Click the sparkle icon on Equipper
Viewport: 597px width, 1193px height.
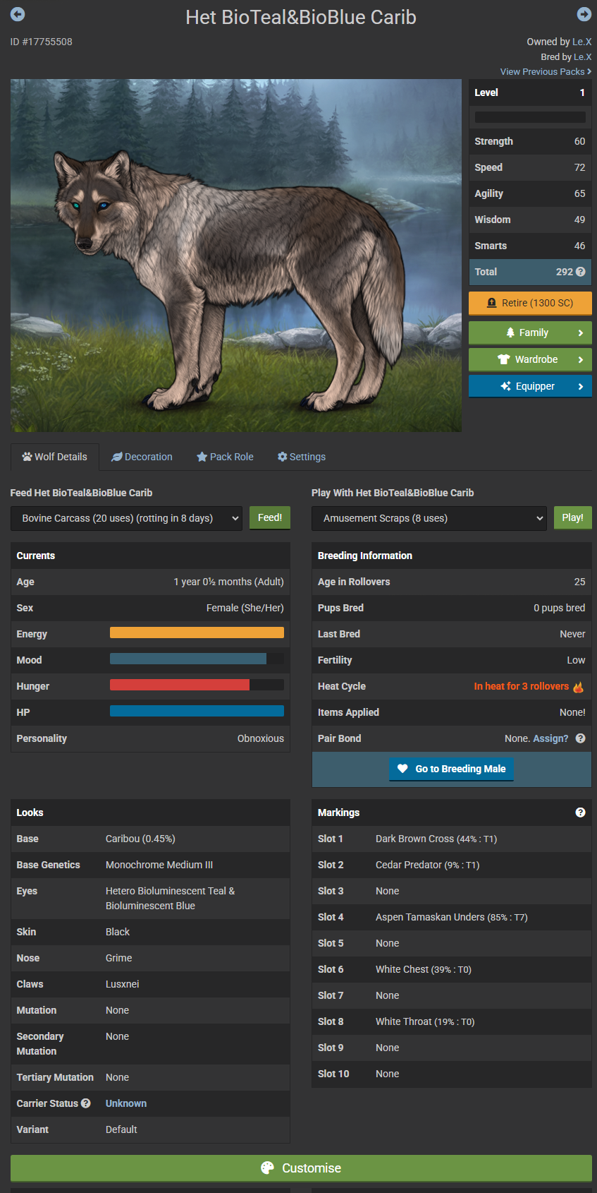tap(505, 386)
